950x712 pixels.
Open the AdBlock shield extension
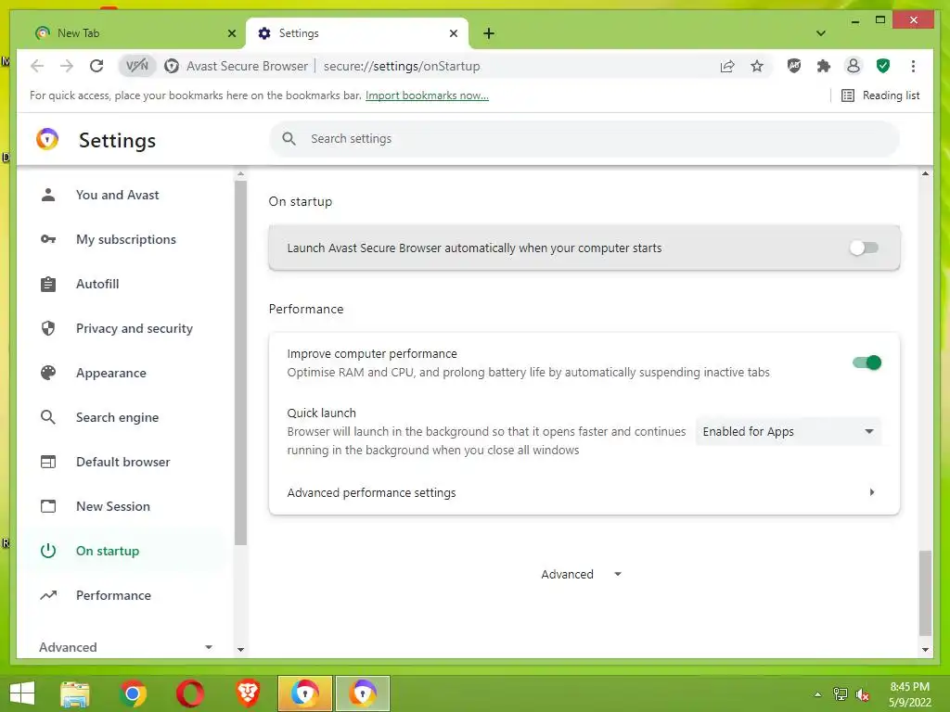(x=794, y=66)
